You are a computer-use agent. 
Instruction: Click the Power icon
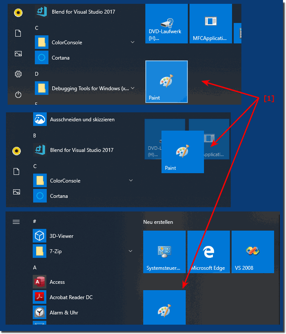tap(18, 94)
